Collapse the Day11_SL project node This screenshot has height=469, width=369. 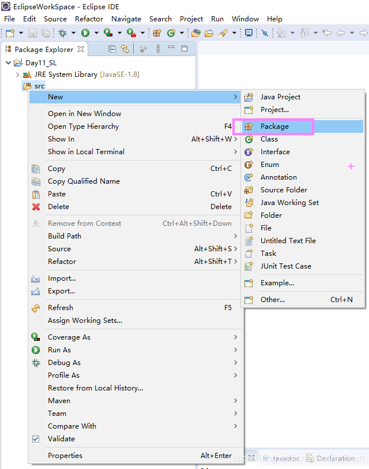(8, 62)
